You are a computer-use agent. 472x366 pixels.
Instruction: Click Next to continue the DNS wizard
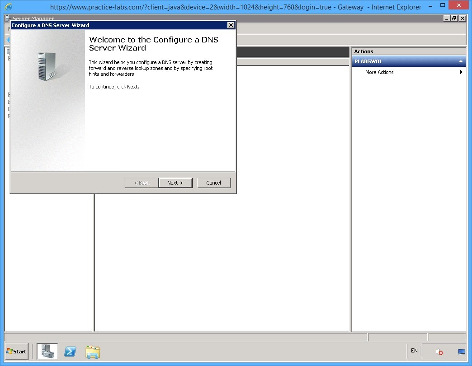pyautogui.click(x=175, y=183)
